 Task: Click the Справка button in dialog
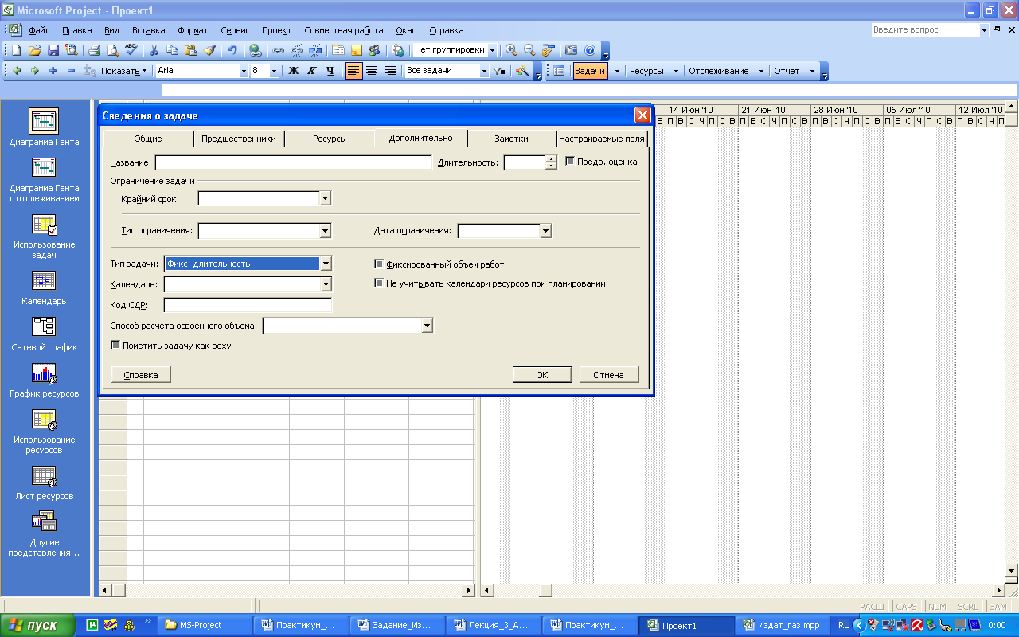pyautogui.click(x=141, y=375)
